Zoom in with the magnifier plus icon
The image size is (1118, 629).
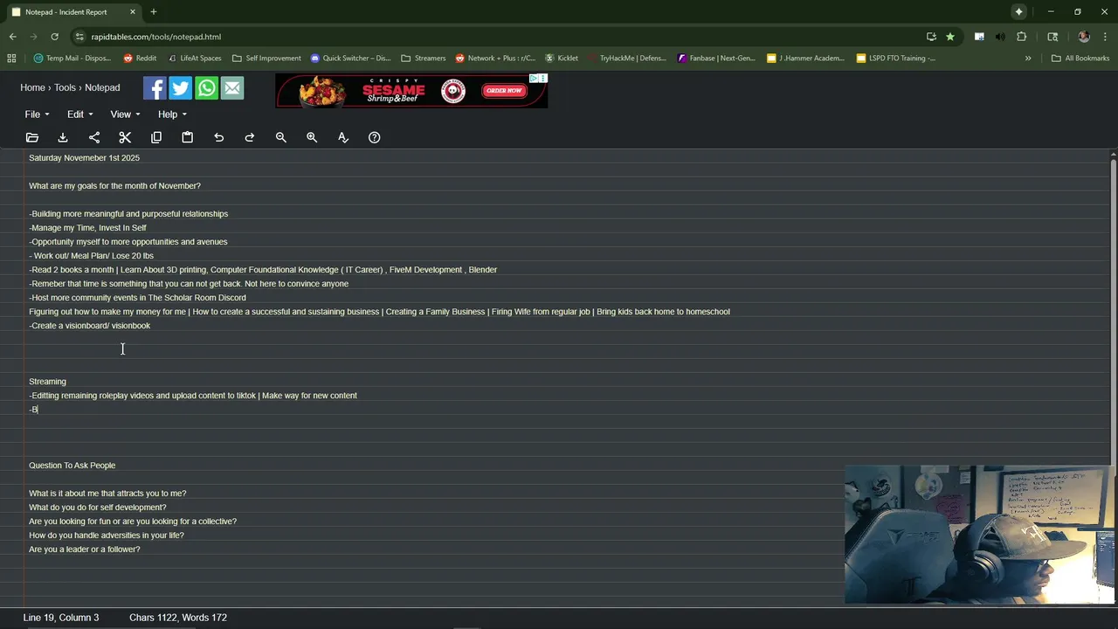coord(312,137)
